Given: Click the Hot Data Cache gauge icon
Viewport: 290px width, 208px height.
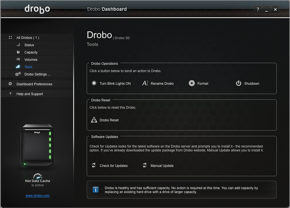Looking at the screenshot, I should (x=38, y=176).
